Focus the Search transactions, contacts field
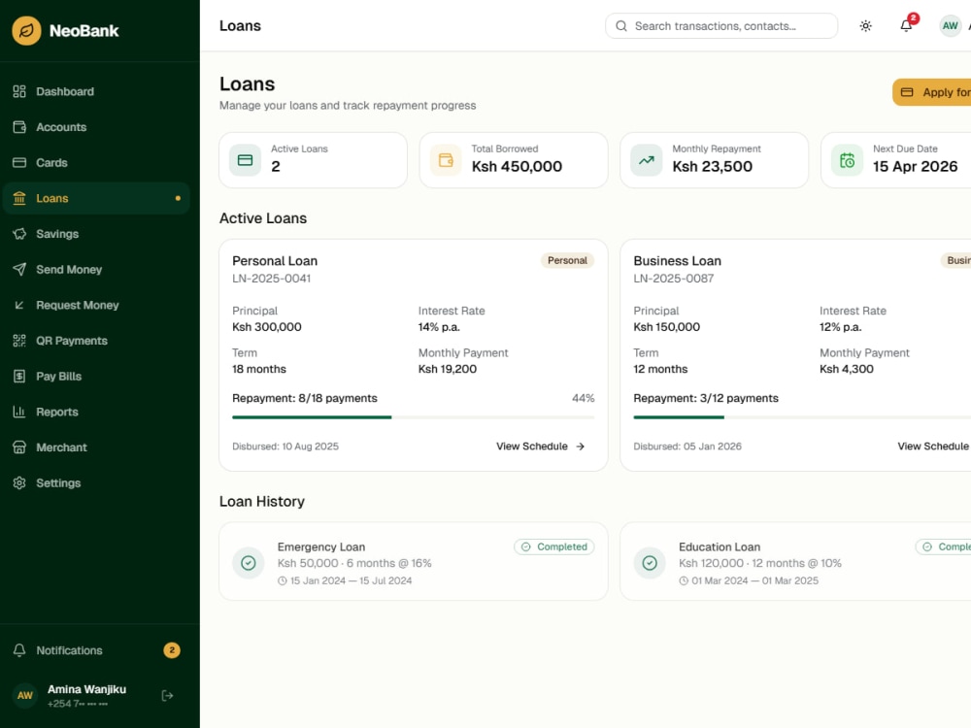Viewport: 971px width, 728px height. [x=721, y=26]
